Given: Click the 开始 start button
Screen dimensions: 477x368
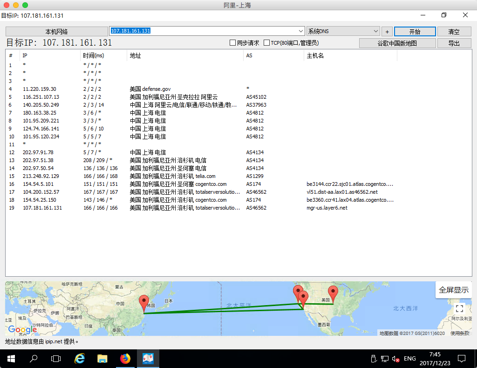Looking at the screenshot, I should (415, 31).
